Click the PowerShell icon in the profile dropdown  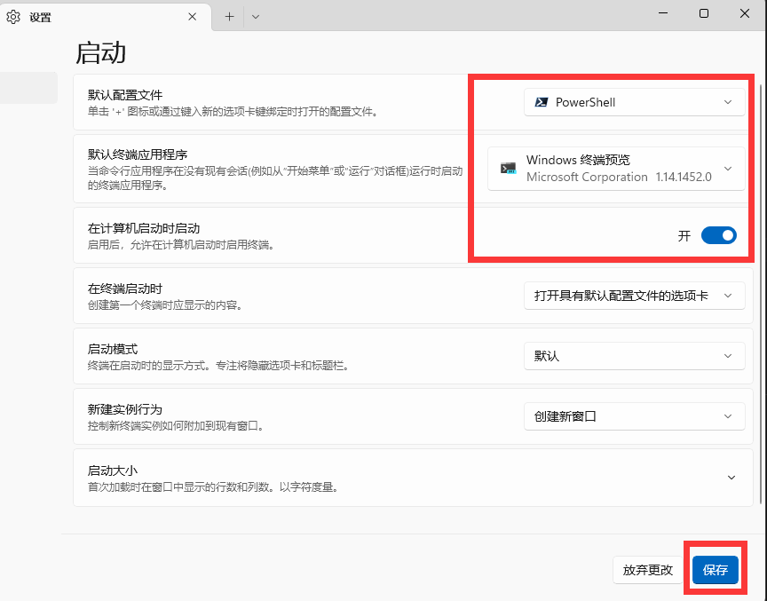pos(541,102)
